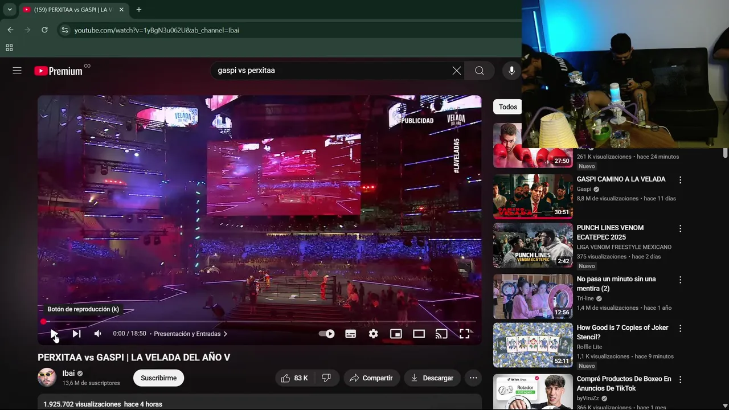Open options menu for 'No pasa un minuto'
This screenshot has height=410, width=729.
pos(680,280)
